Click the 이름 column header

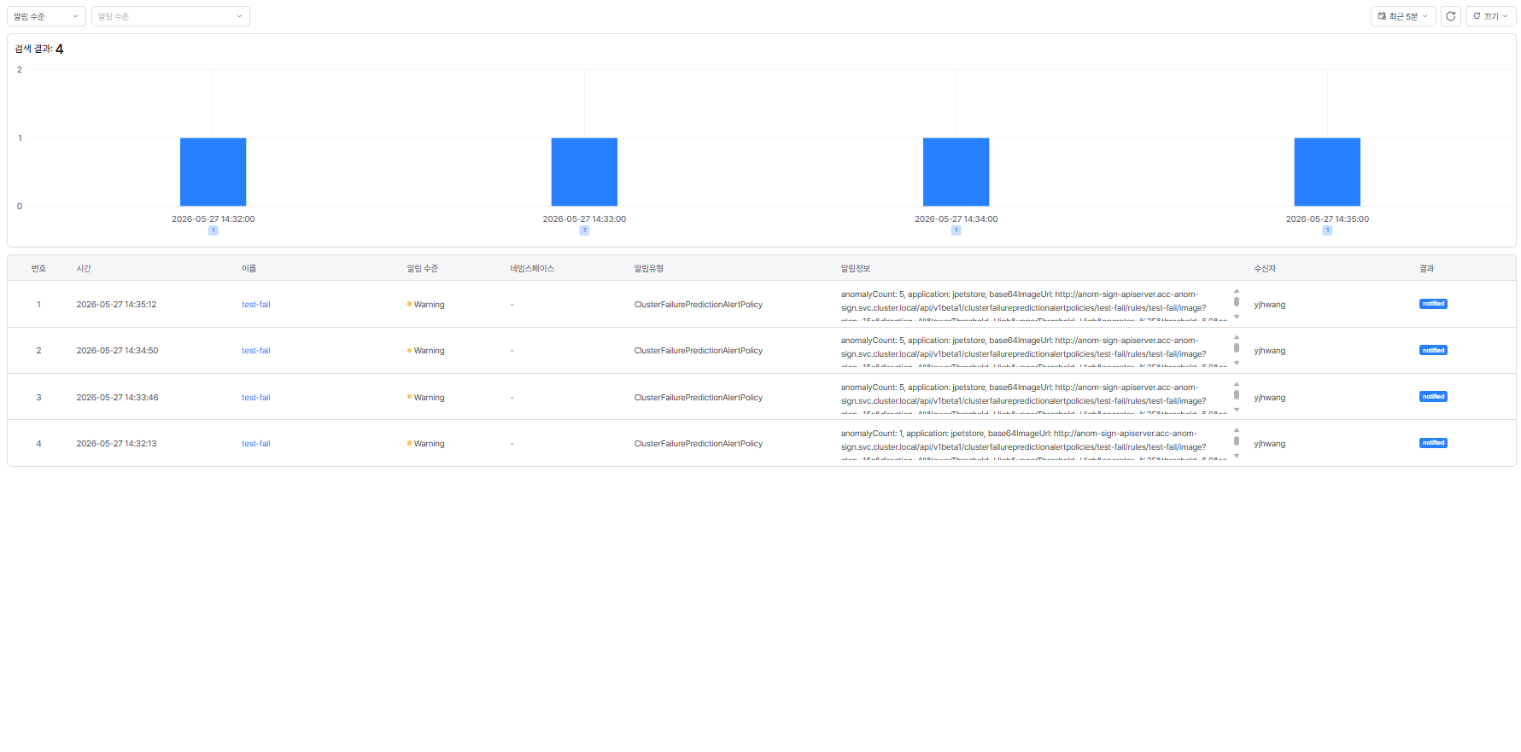click(x=249, y=269)
